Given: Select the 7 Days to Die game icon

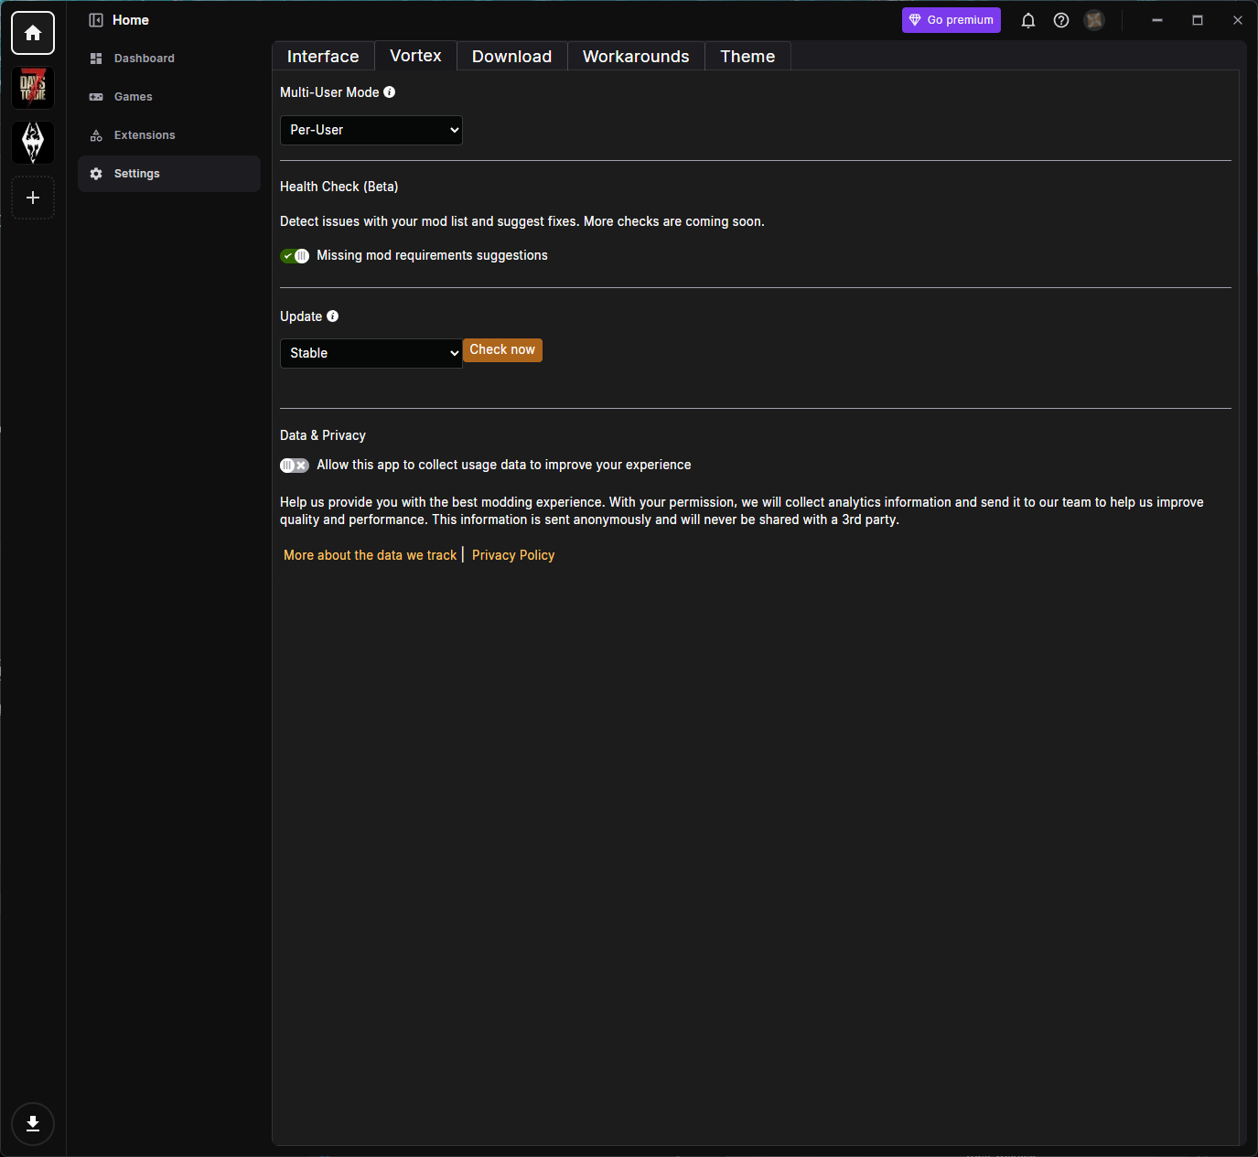Looking at the screenshot, I should 33,88.
